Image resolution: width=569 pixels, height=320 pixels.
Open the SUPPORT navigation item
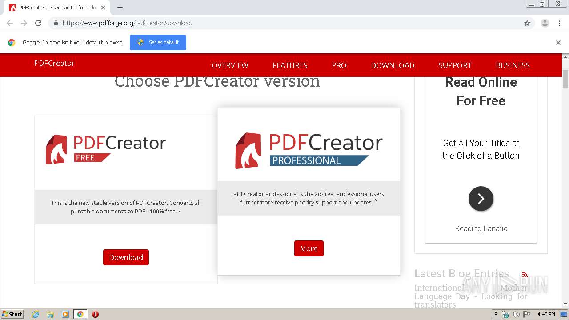coord(455,65)
